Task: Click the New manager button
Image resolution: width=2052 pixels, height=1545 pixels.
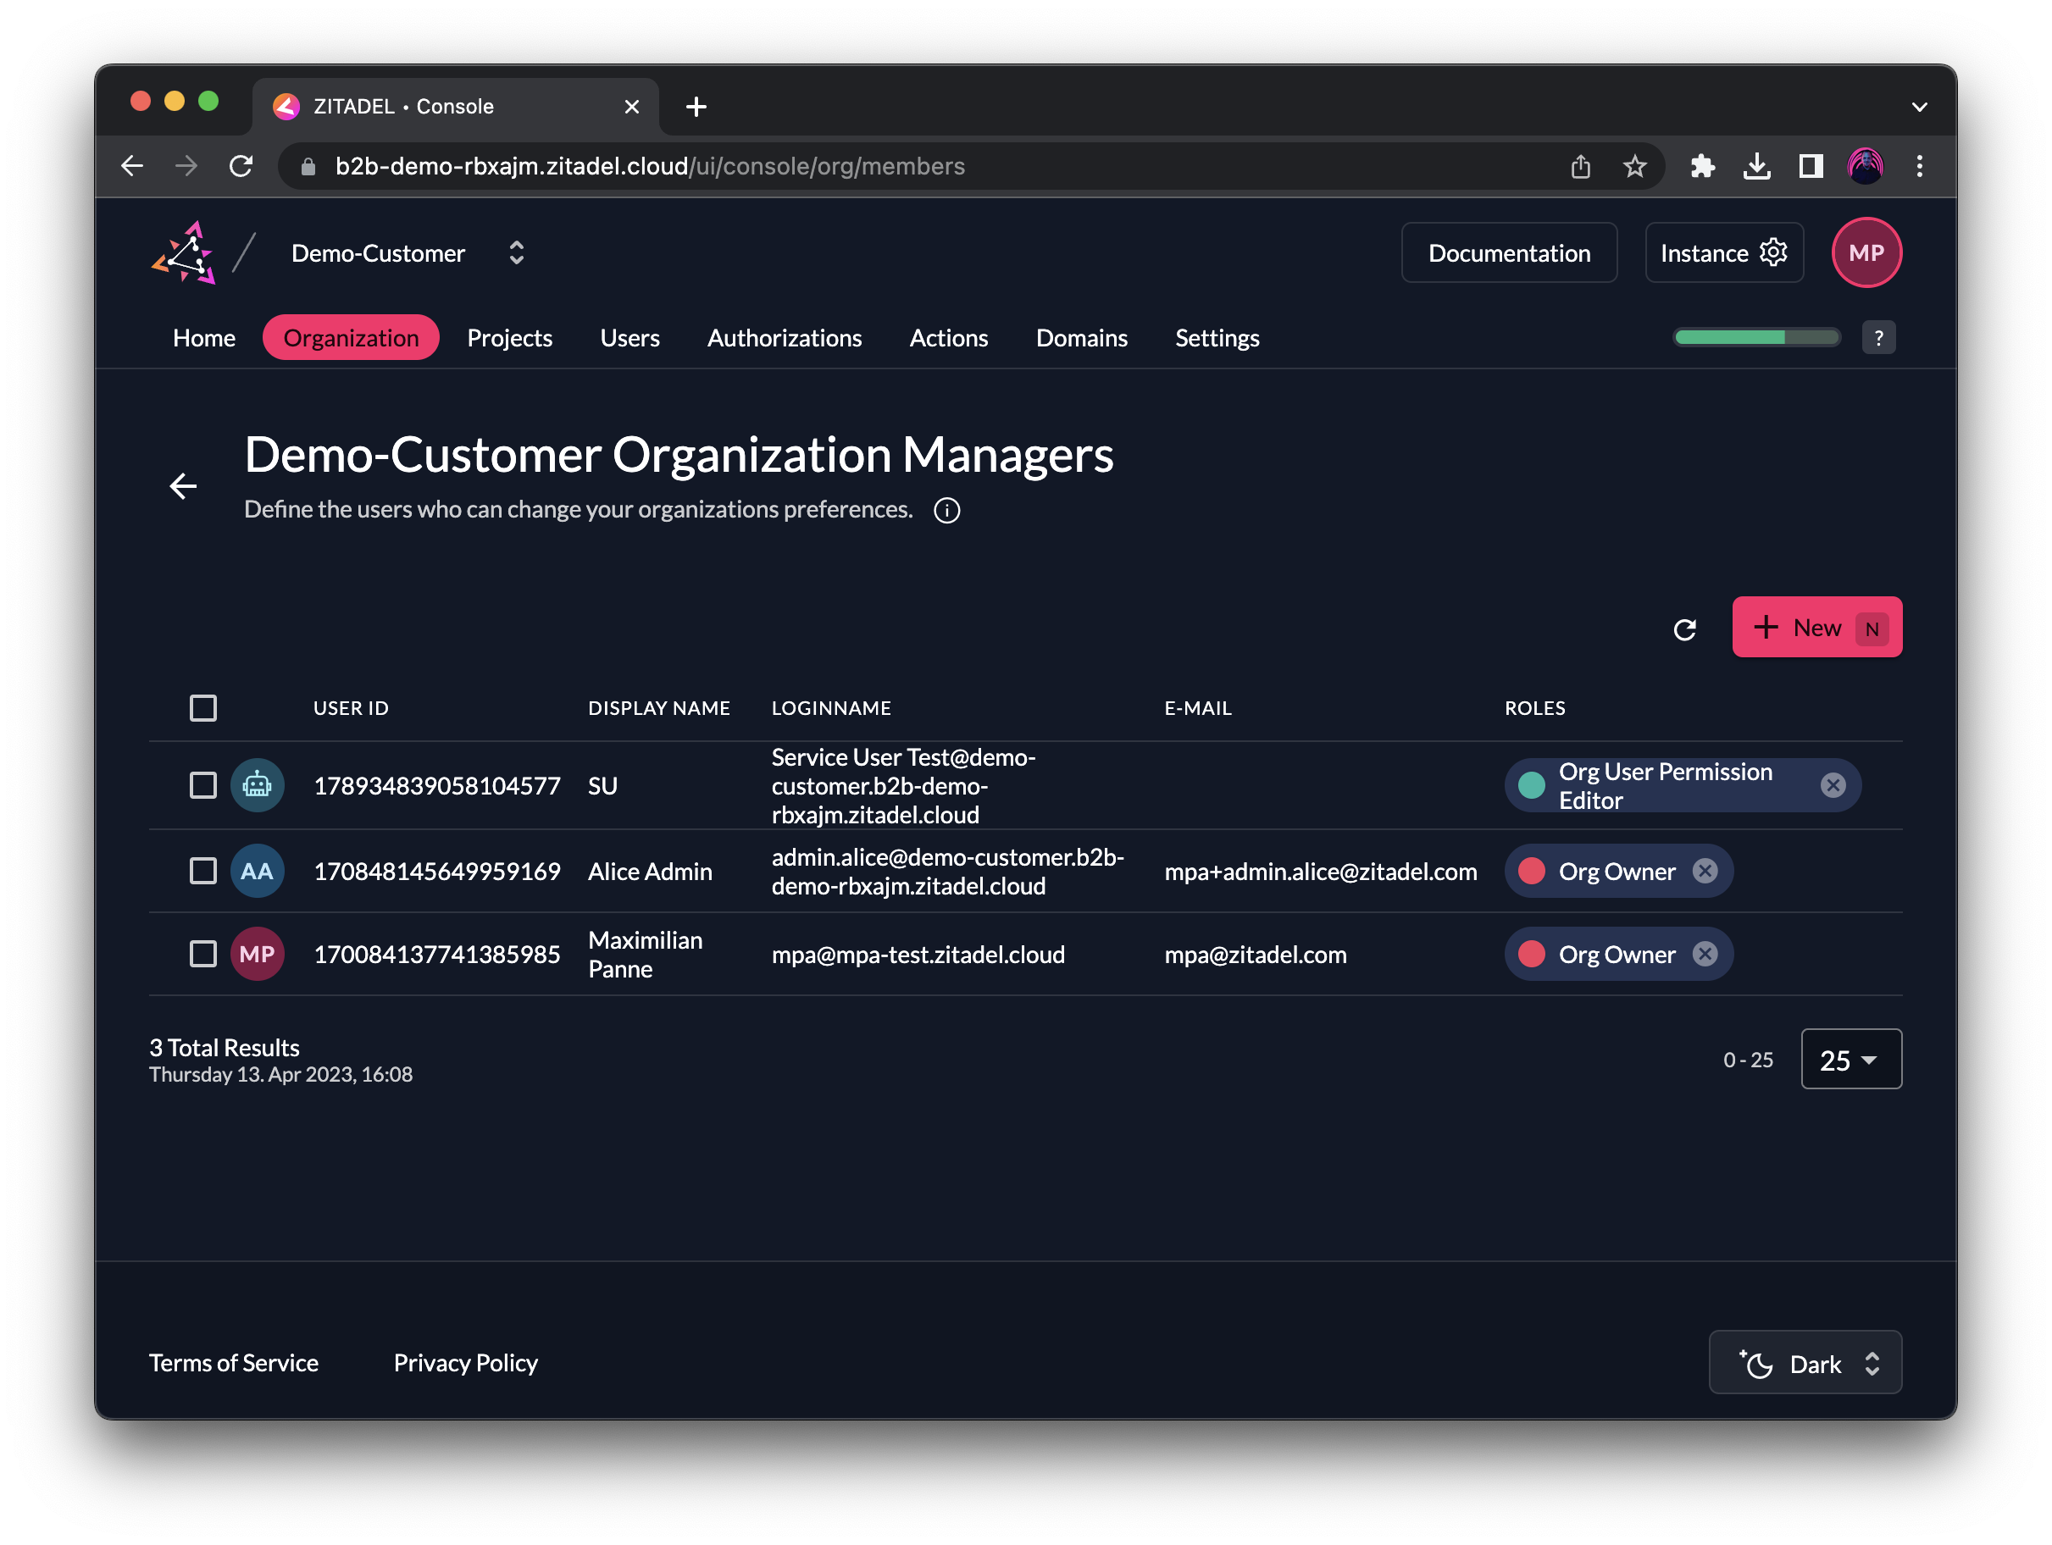Action: [1816, 628]
